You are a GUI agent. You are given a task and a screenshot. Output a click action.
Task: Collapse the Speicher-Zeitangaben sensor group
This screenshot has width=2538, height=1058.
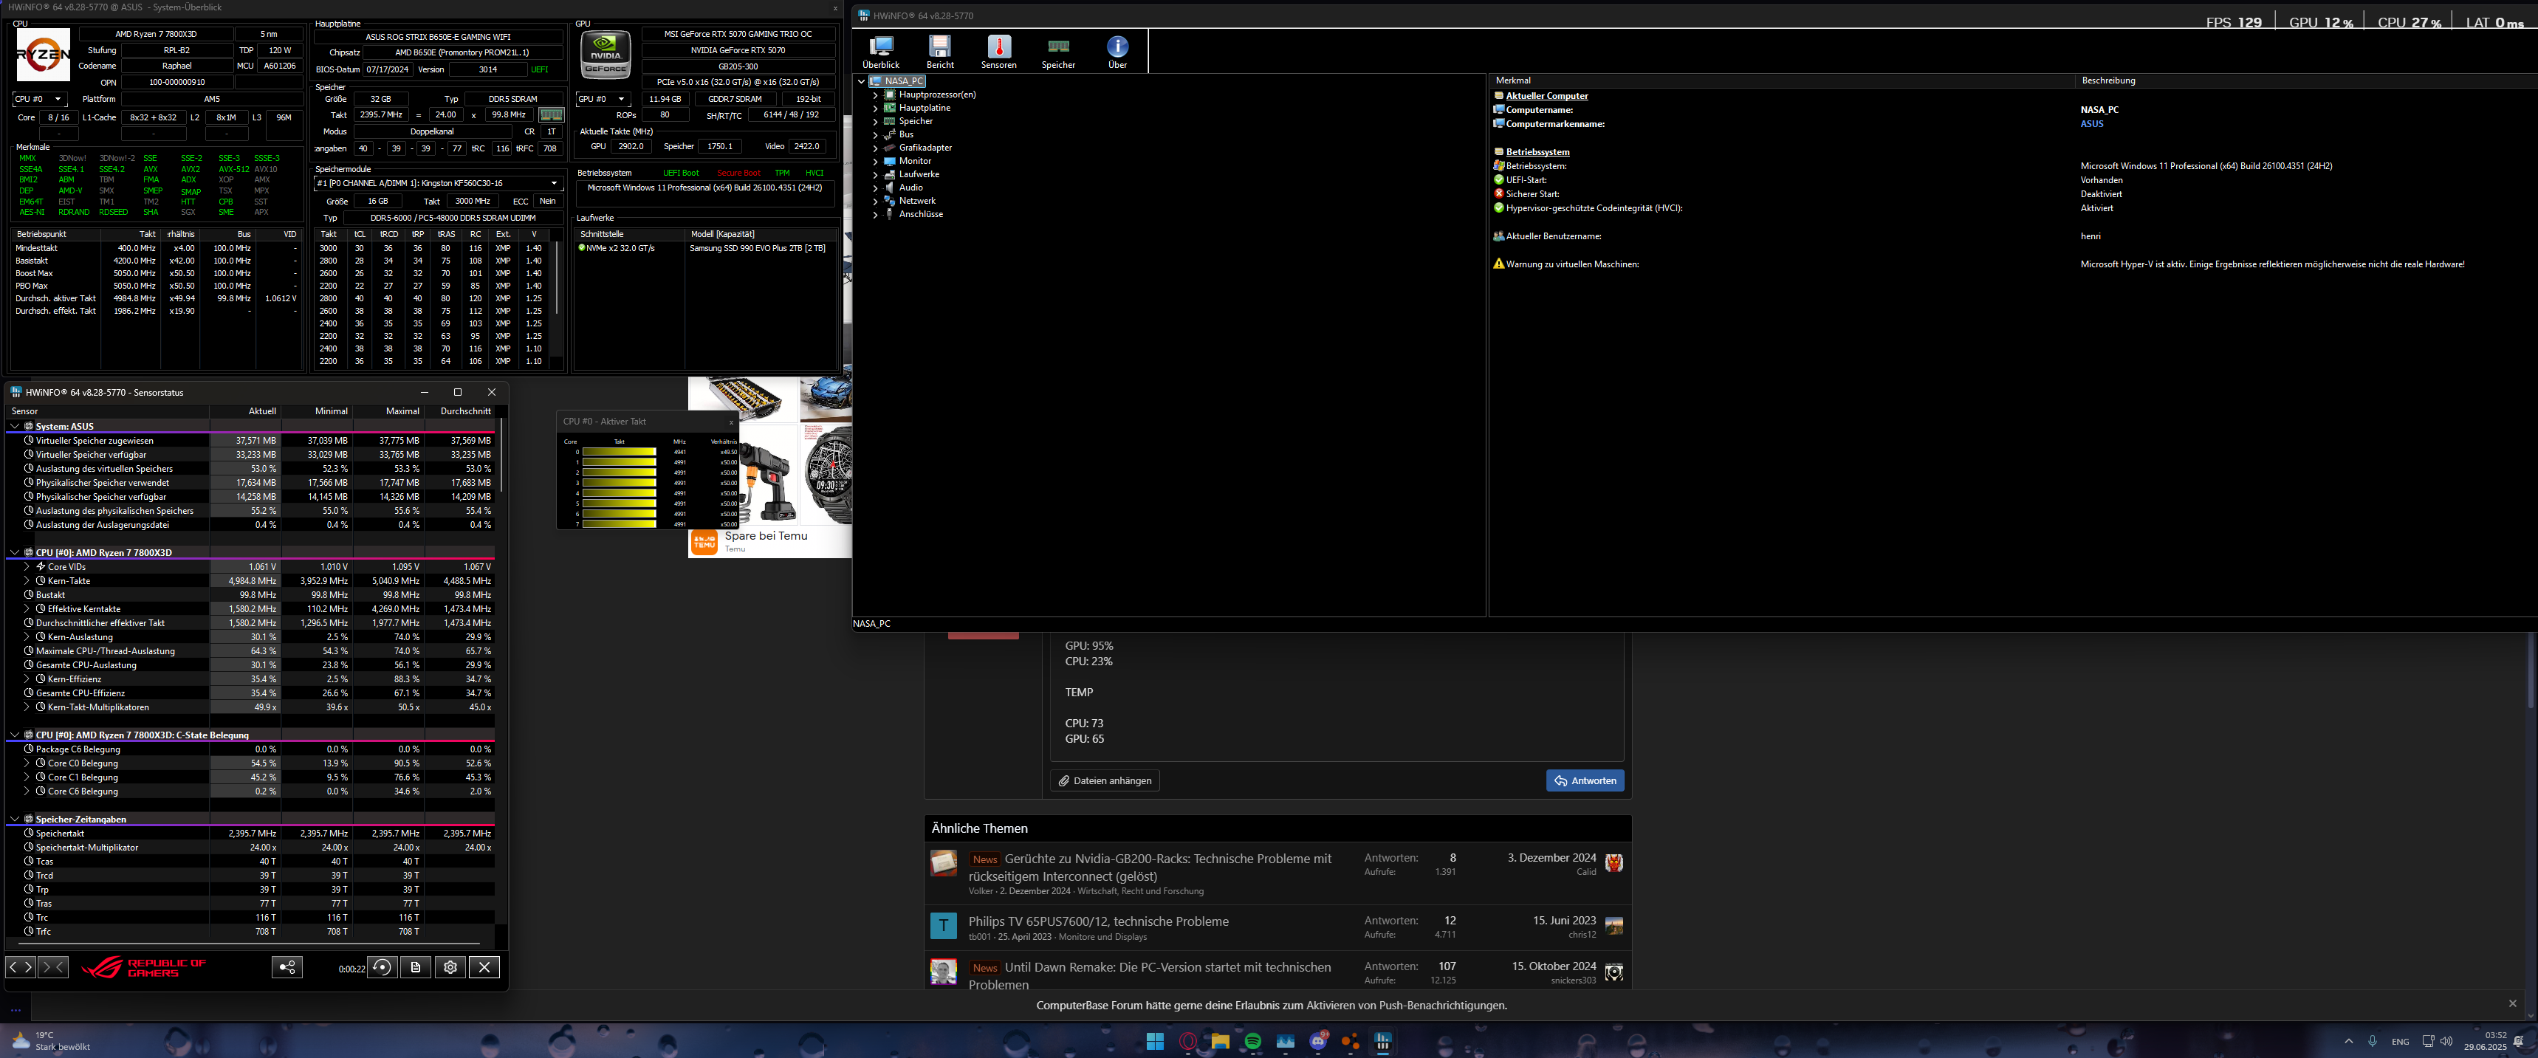click(15, 820)
